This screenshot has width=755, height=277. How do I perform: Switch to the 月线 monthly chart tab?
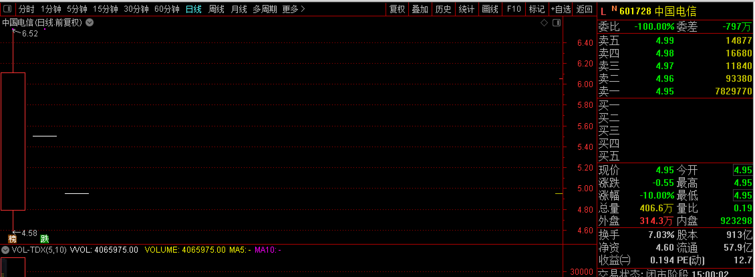(239, 9)
